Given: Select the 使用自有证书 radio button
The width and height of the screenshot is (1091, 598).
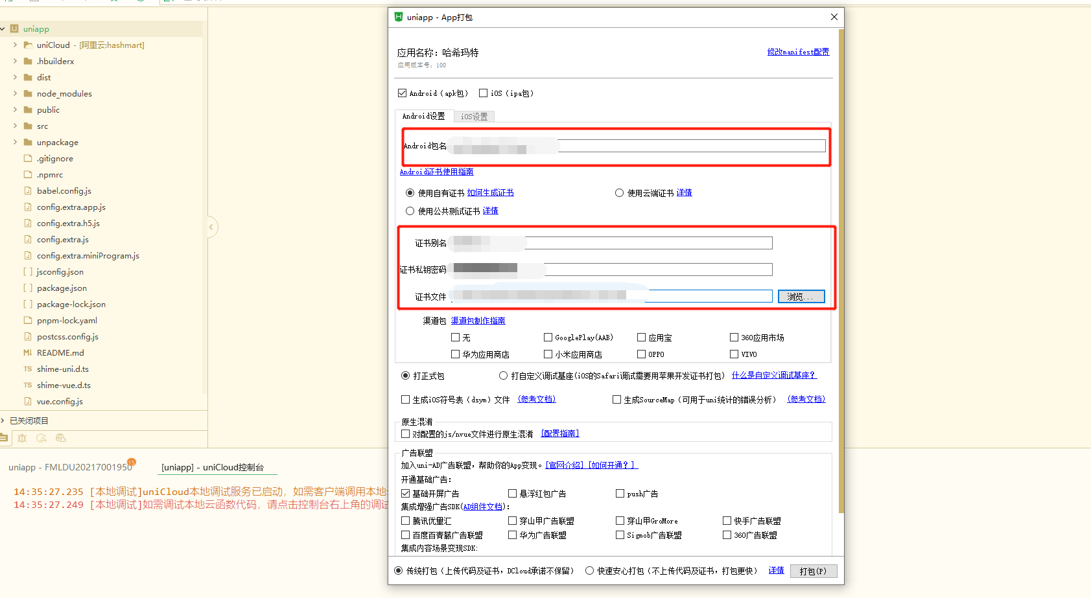Looking at the screenshot, I should point(410,193).
